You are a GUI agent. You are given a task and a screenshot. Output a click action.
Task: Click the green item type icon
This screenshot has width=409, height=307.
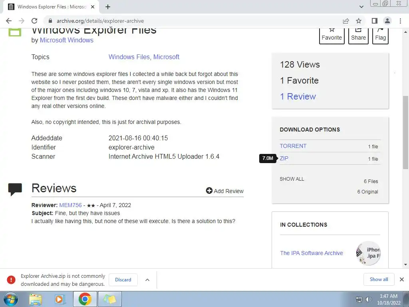[x=15, y=32]
